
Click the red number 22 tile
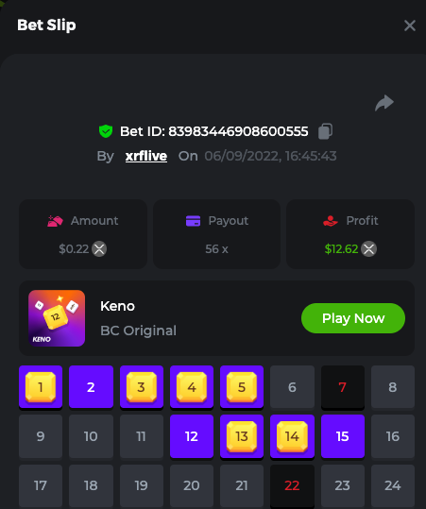tap(292, 485)
